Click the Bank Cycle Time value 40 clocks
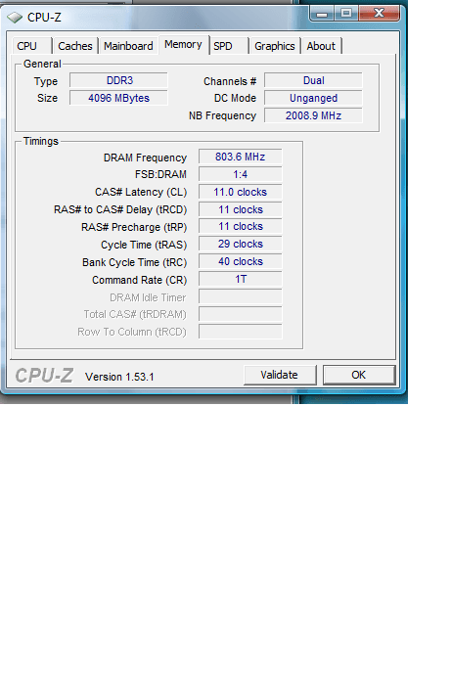This screenshot has width=451, height=677. pos(241,261)
